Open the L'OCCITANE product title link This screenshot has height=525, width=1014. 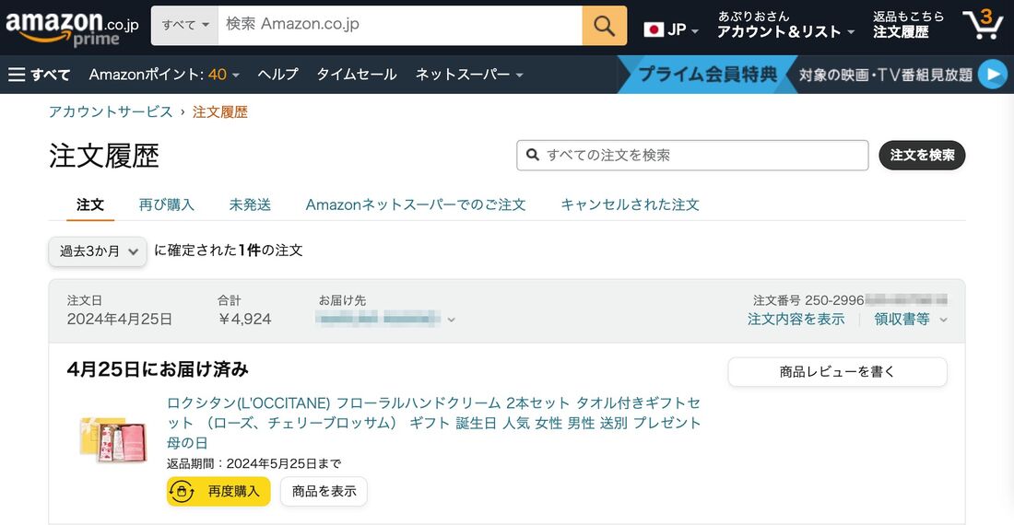pos(433,423)
